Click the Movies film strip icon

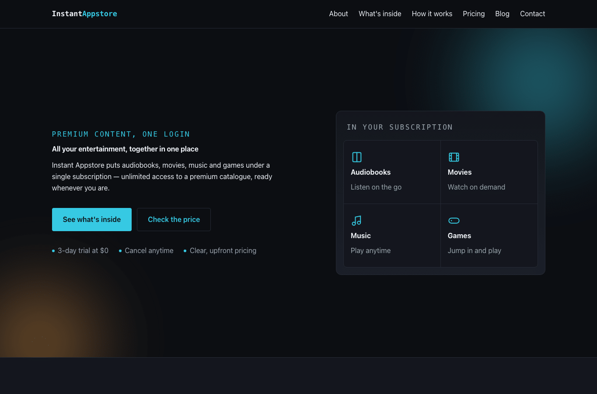pyautogui.click(x=454, y=157)
